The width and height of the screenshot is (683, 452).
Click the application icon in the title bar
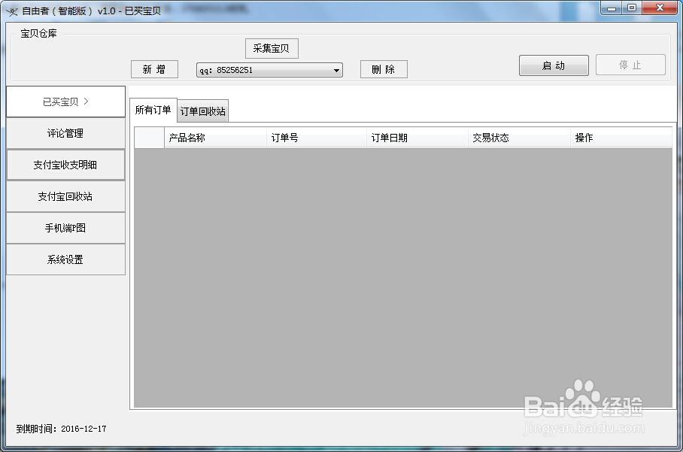coord(12,8)
